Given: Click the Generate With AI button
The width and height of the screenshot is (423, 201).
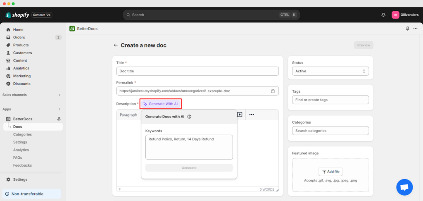Looking at the screenshot, I should [161, 104].
